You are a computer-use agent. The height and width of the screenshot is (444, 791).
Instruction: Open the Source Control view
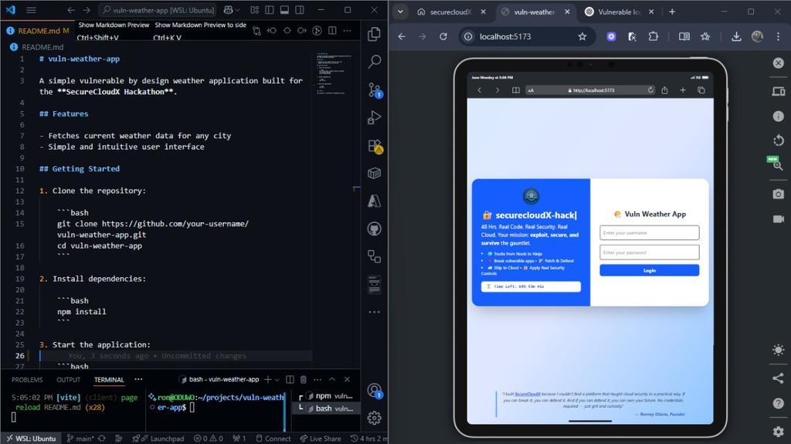(x=375, y=90)
